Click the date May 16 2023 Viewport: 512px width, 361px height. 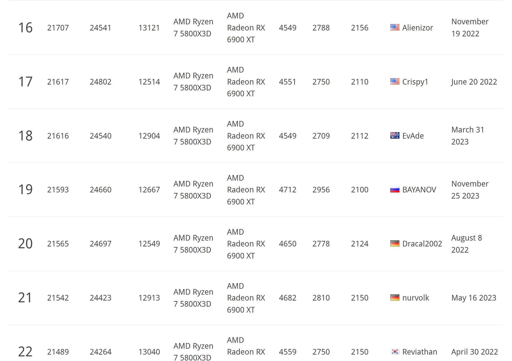(474, 298)
